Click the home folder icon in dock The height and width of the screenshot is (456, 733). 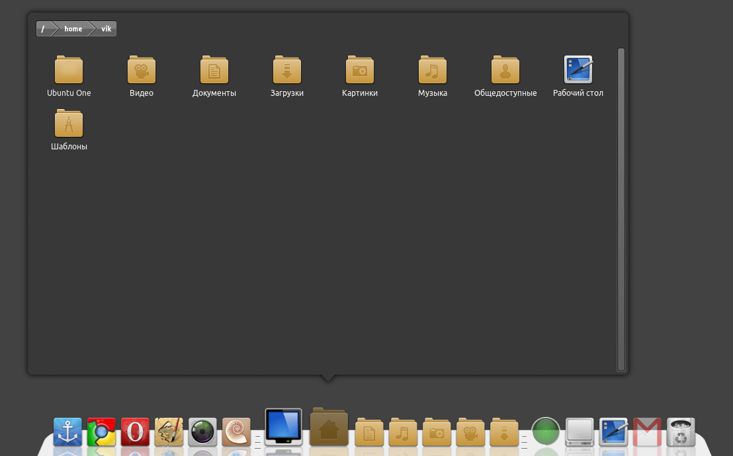[329, 426]
